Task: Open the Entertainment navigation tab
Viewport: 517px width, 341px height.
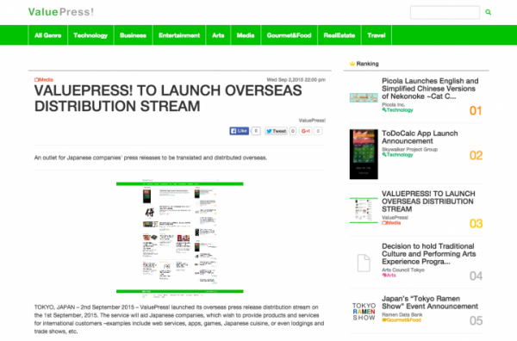Action: [179, 35]
